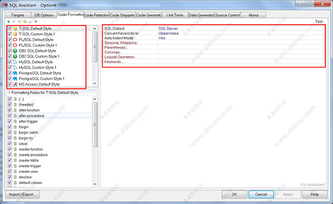Image resolution: width=333 pixels, height=204 pixels.
Task: Click the elephant icon of PostgreSQL Default Style
Action: pyautogui.click(x=15, y=73)
